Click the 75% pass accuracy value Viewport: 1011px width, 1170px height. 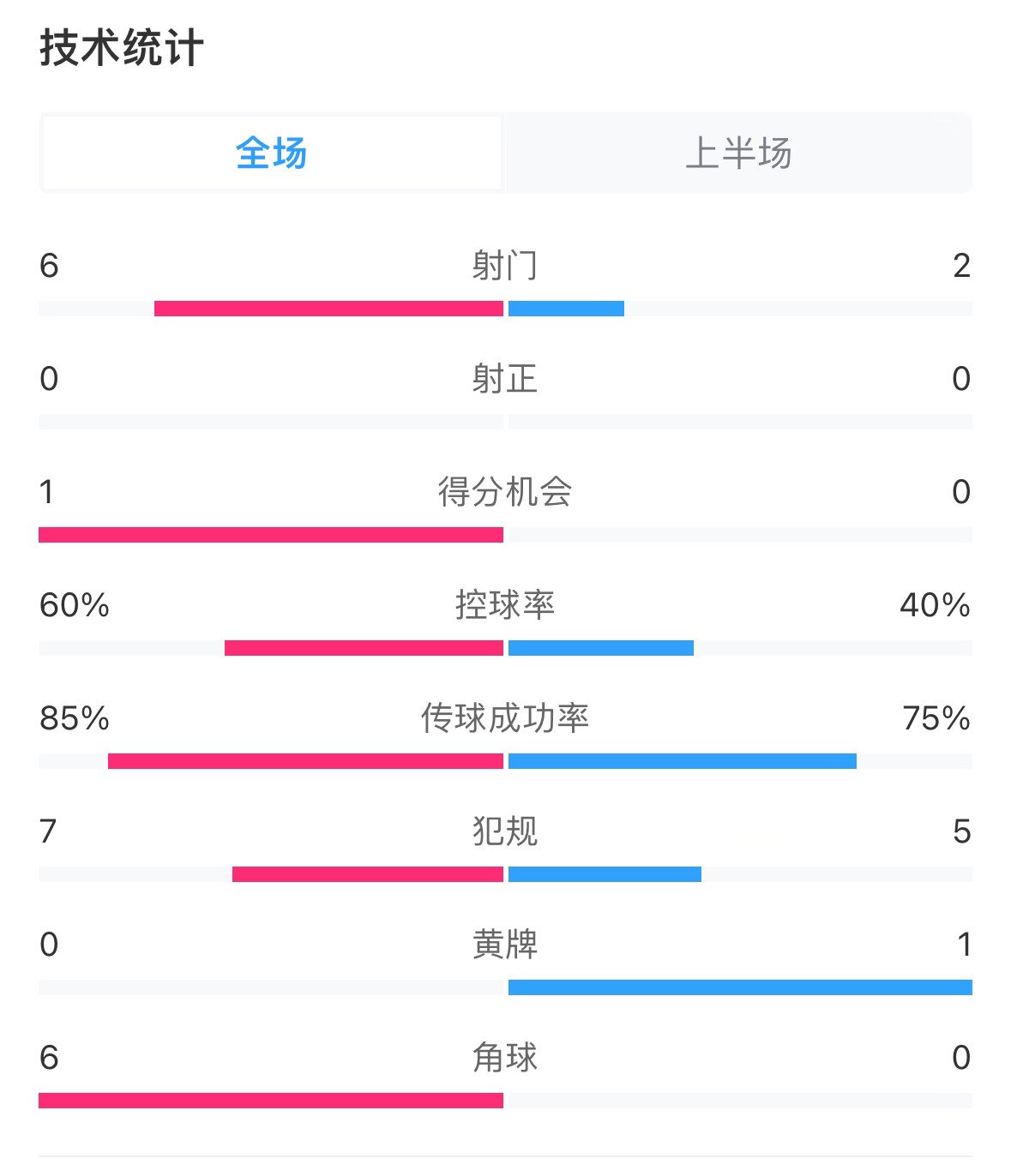click(x=937, y=720)
